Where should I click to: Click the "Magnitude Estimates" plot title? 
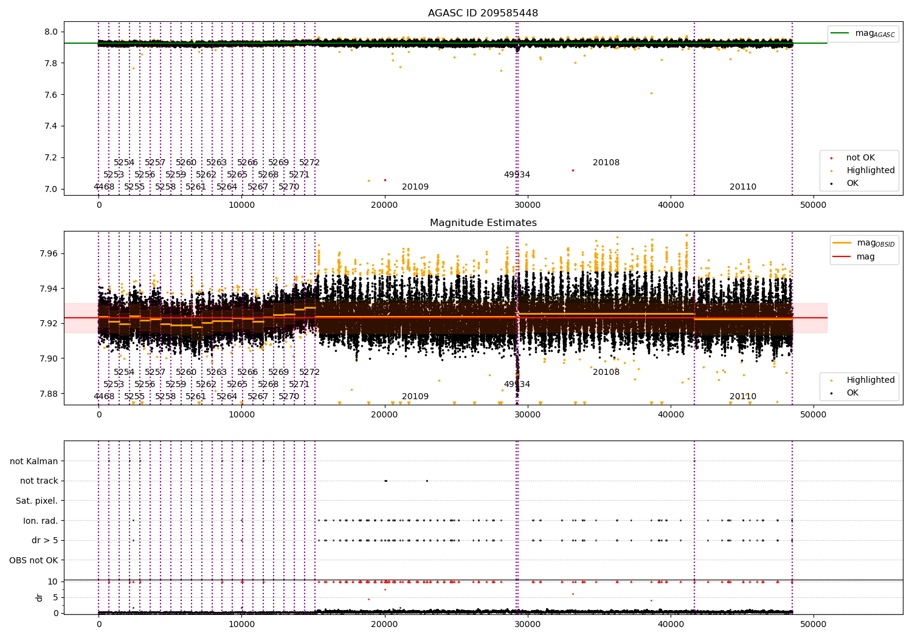pos(483,222)
